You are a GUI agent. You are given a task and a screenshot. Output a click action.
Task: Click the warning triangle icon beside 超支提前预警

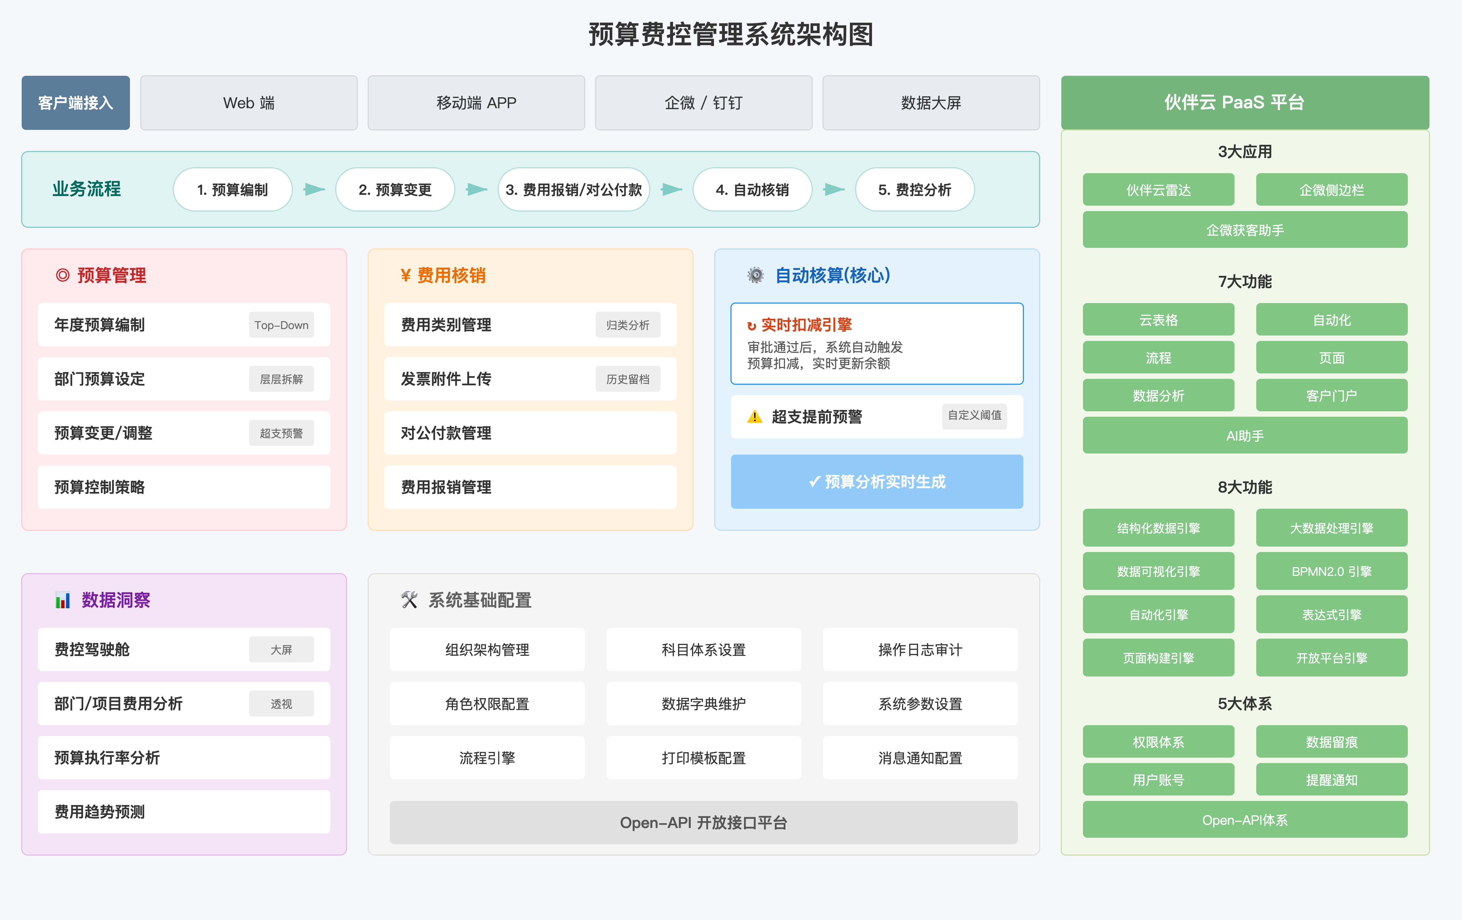(754, 417)
